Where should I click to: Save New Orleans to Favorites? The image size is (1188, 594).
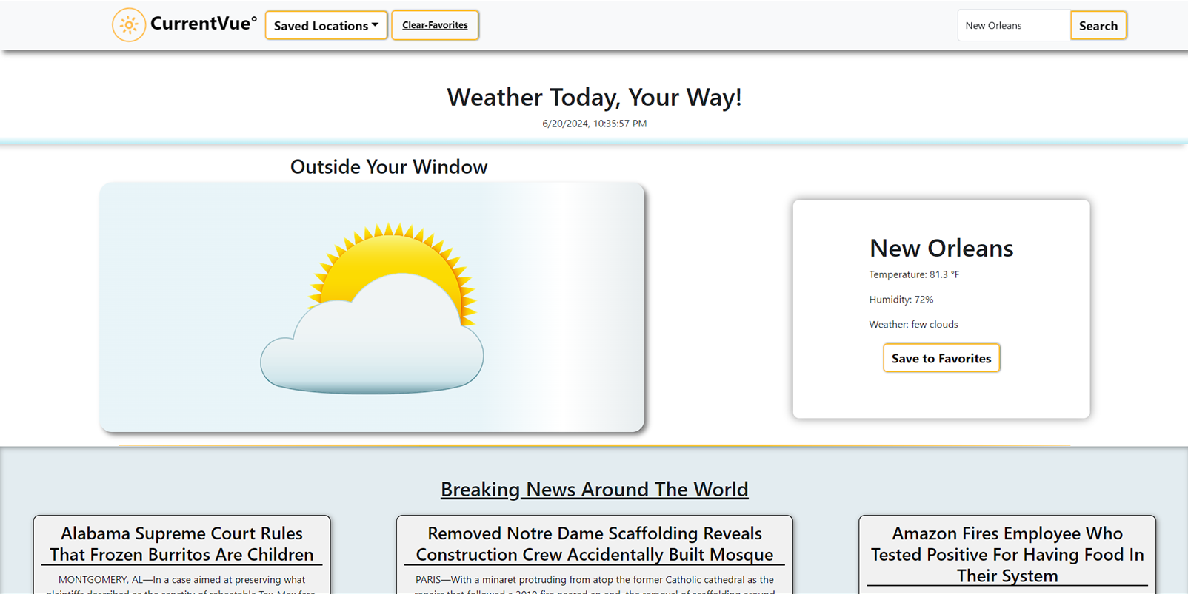[941, 358]
